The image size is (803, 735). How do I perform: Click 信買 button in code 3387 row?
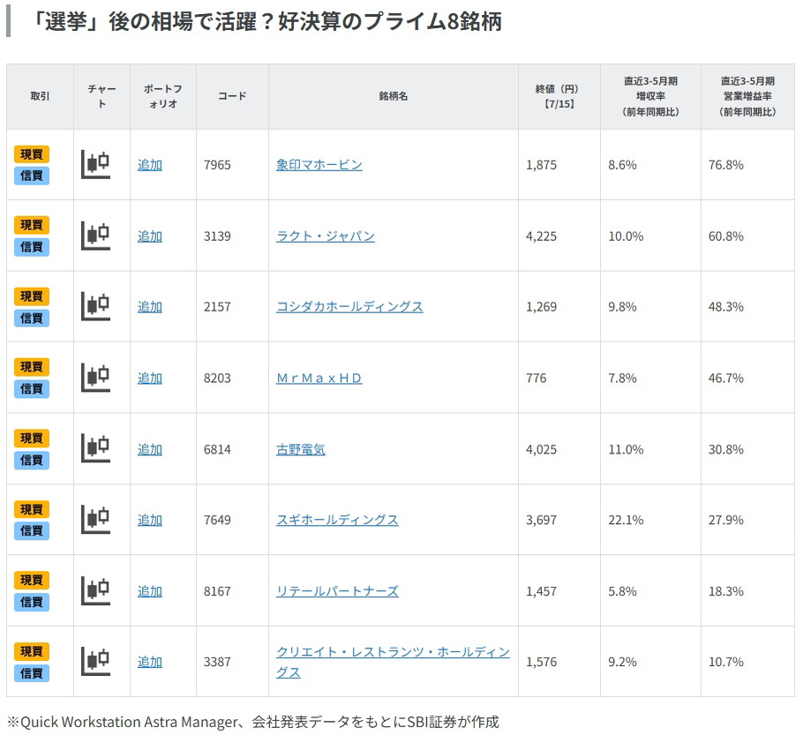click(x=32, y=673)
